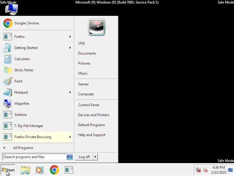Click the muted volume tray icon

(x=205, y=170)
